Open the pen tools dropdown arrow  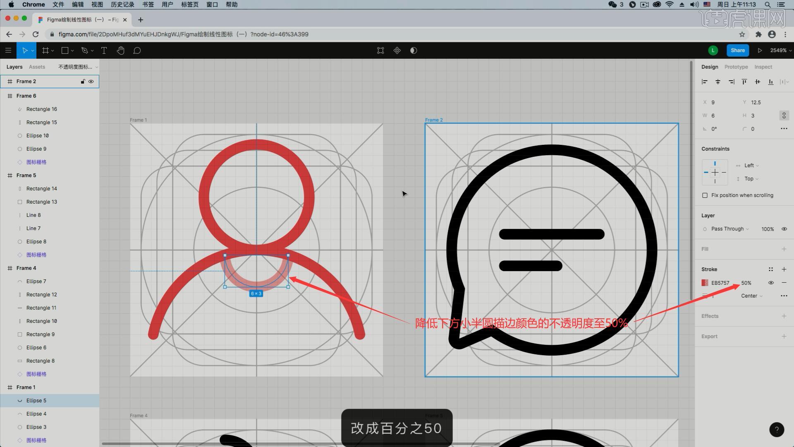pos(92,51)
